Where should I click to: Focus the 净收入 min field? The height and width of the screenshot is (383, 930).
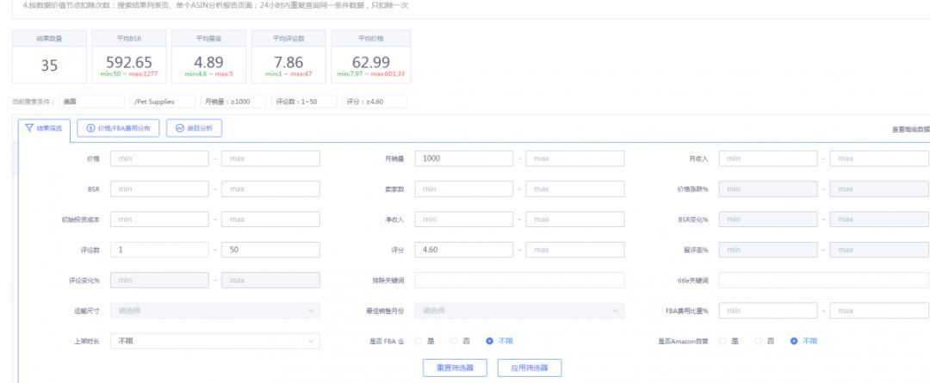click(x=464, y=219)
